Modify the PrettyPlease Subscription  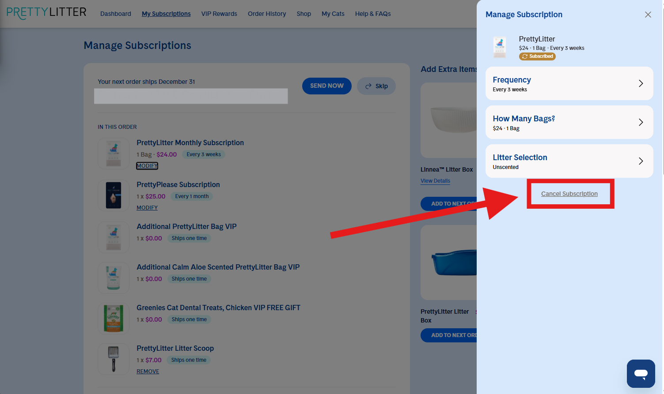click(147, 208)
